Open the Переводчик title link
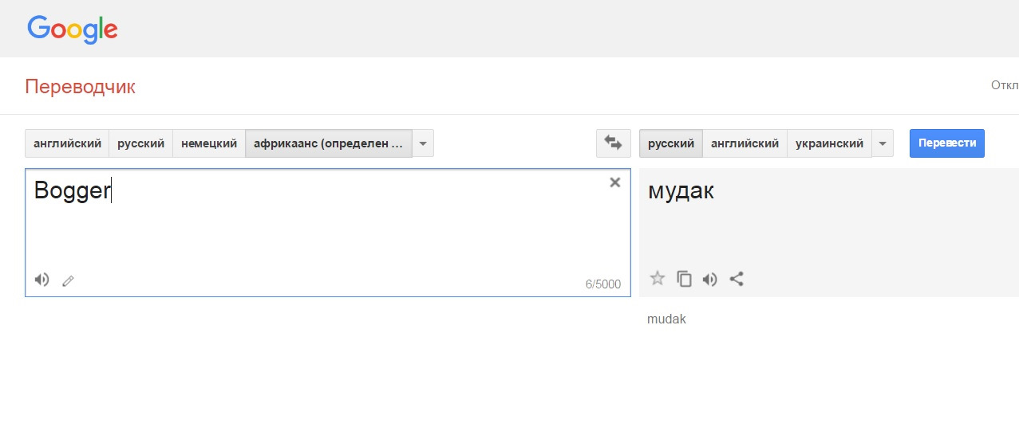Screen dimensions: 1019x423 pyautogui.click(x=80, y=87)
